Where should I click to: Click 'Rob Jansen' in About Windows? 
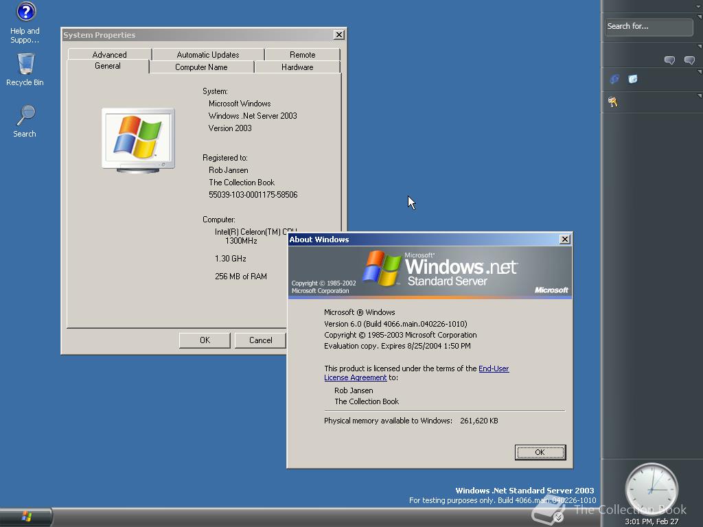click(x=354, y=390)
